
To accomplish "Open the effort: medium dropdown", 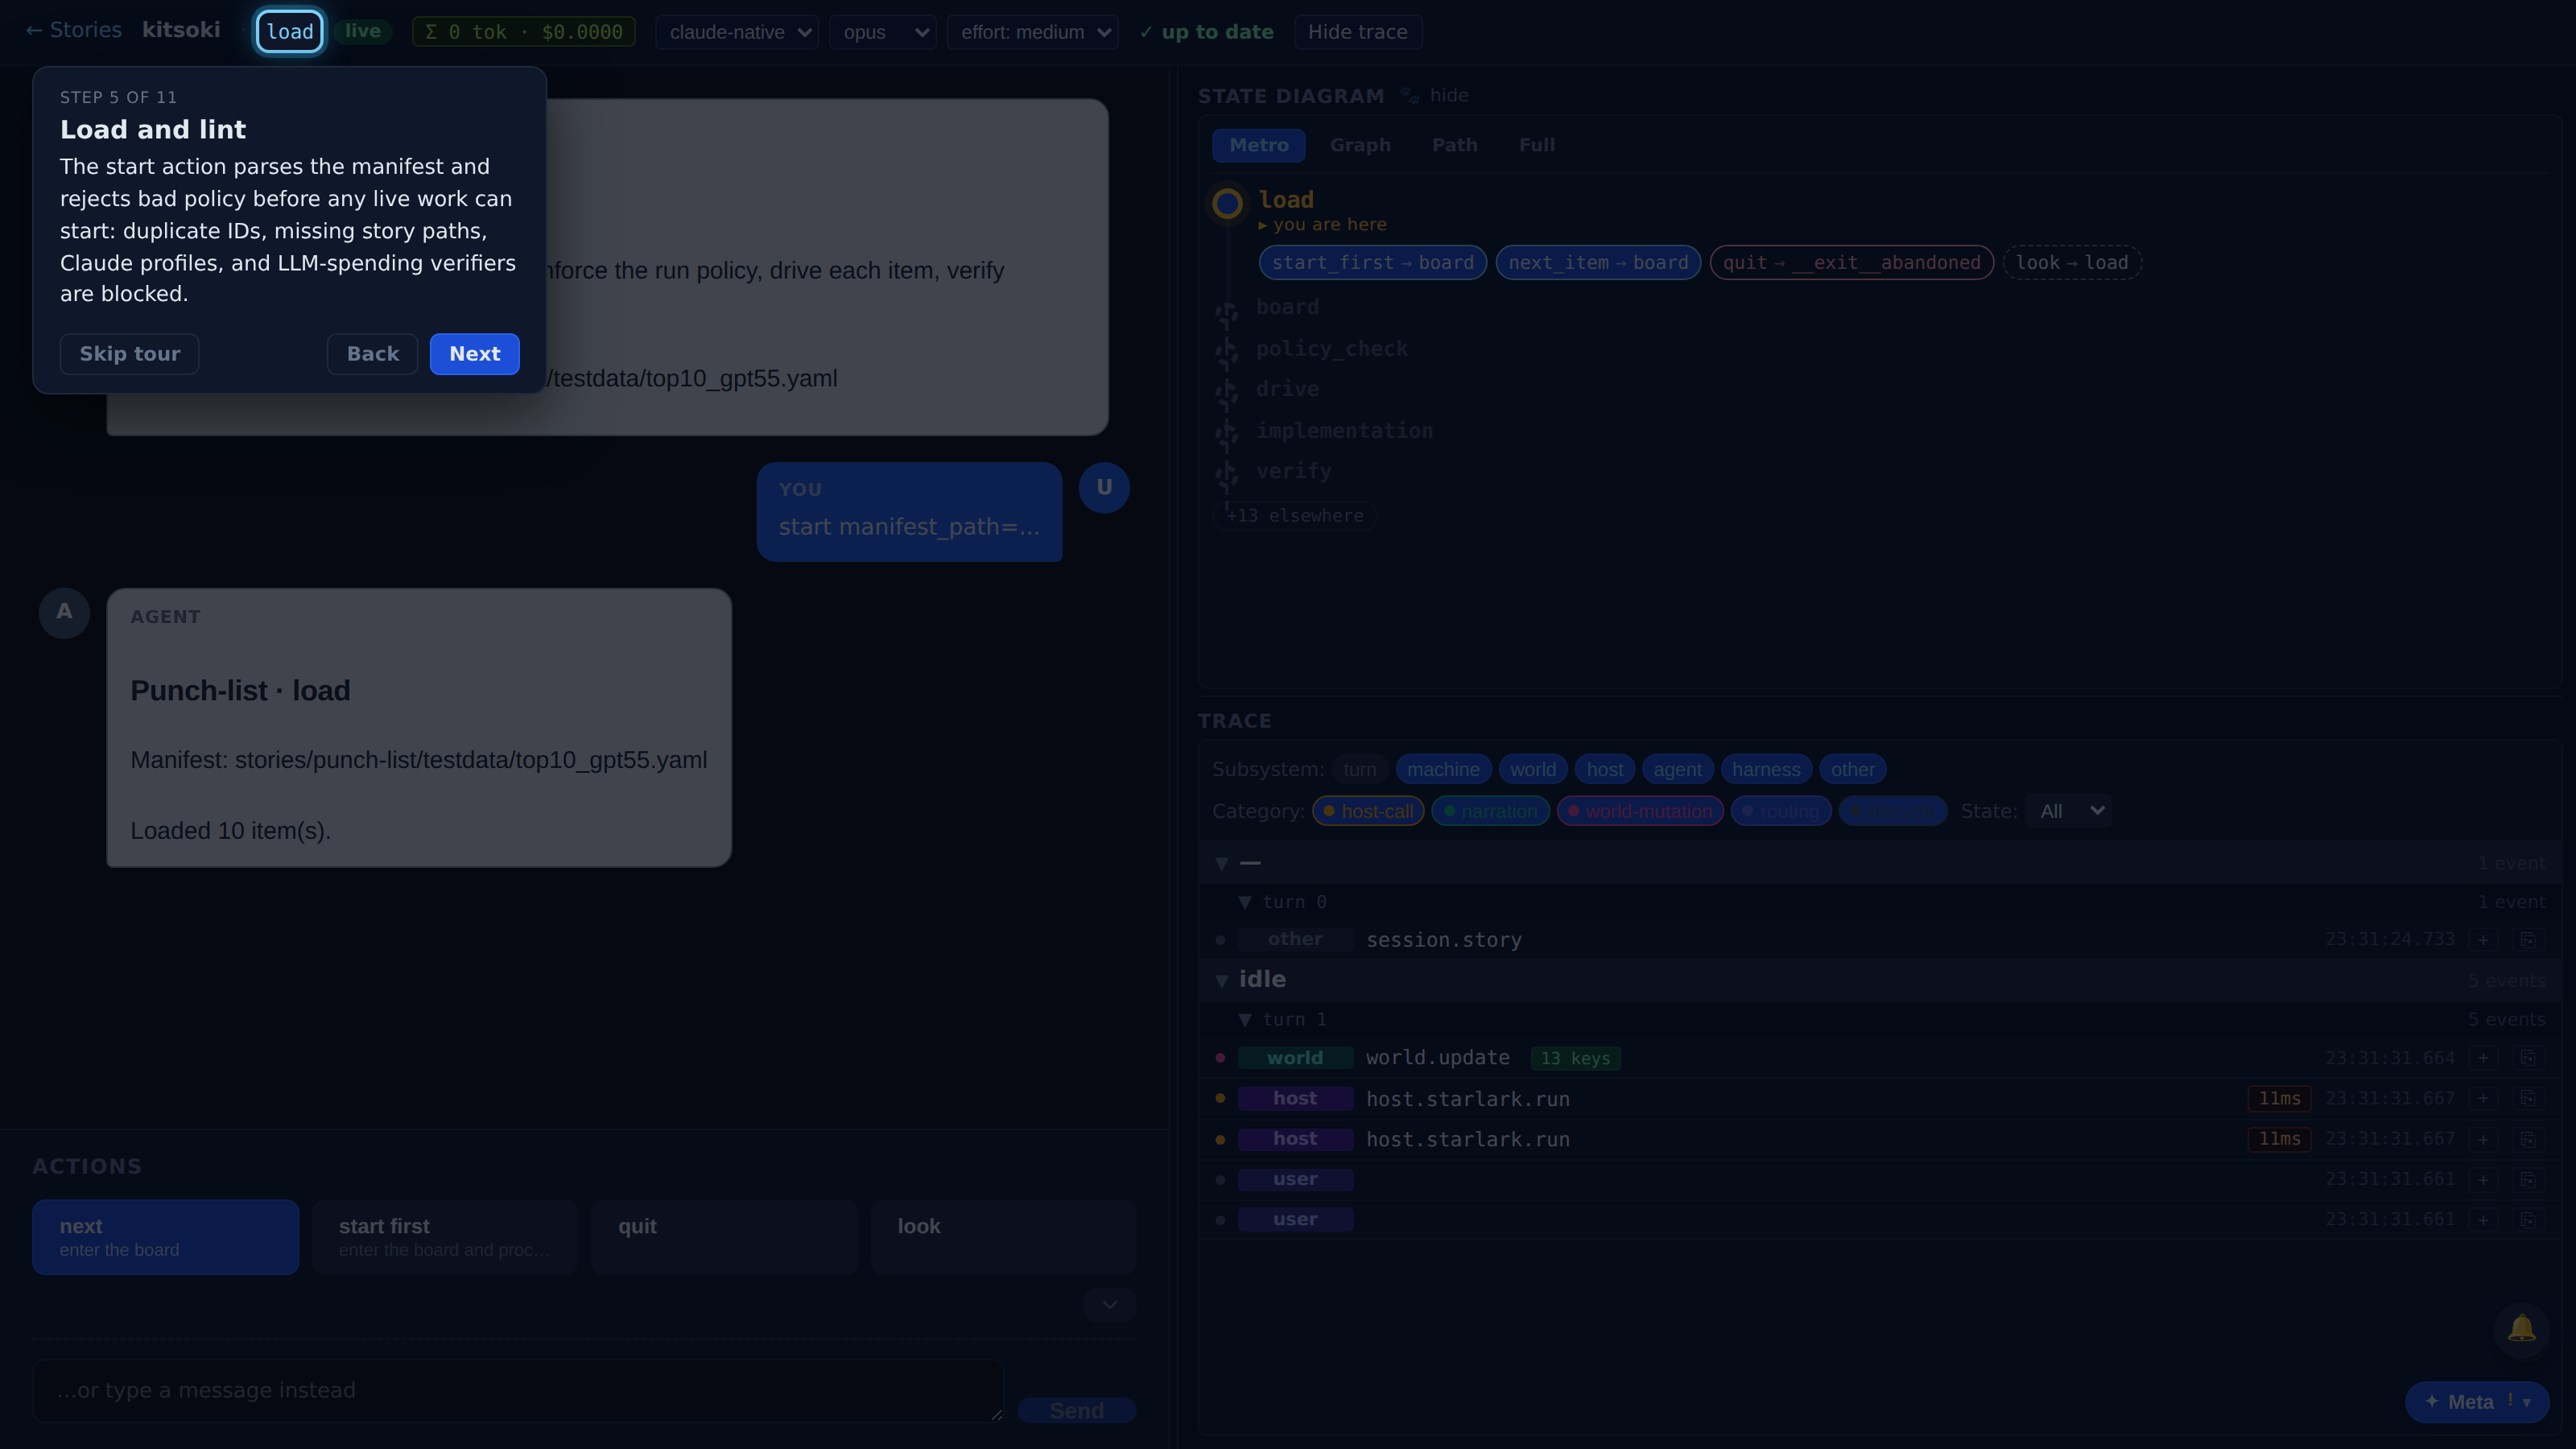I will click(1033, 32).
